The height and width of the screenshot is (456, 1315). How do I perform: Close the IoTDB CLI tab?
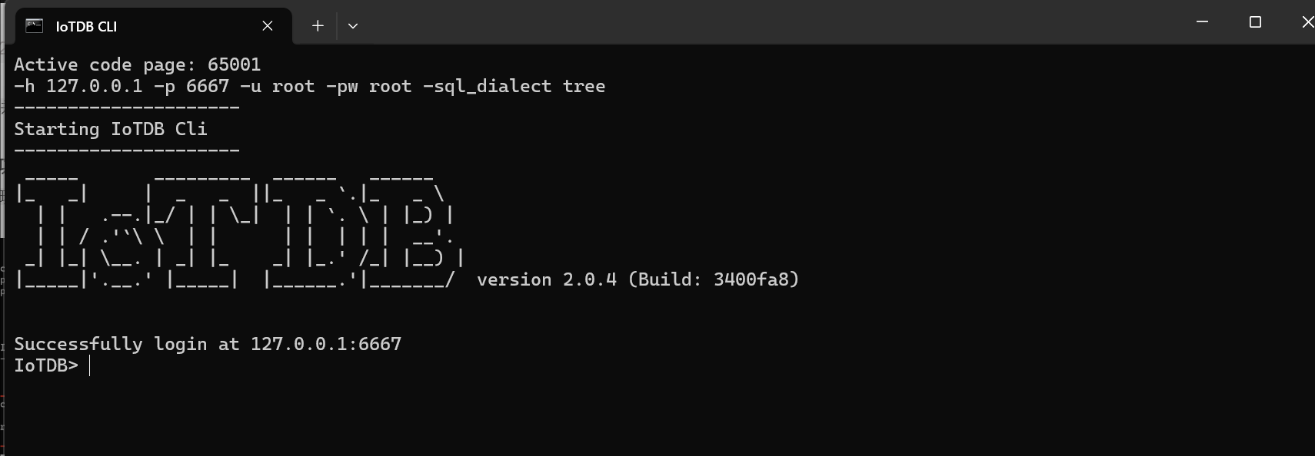coord(268,26)
